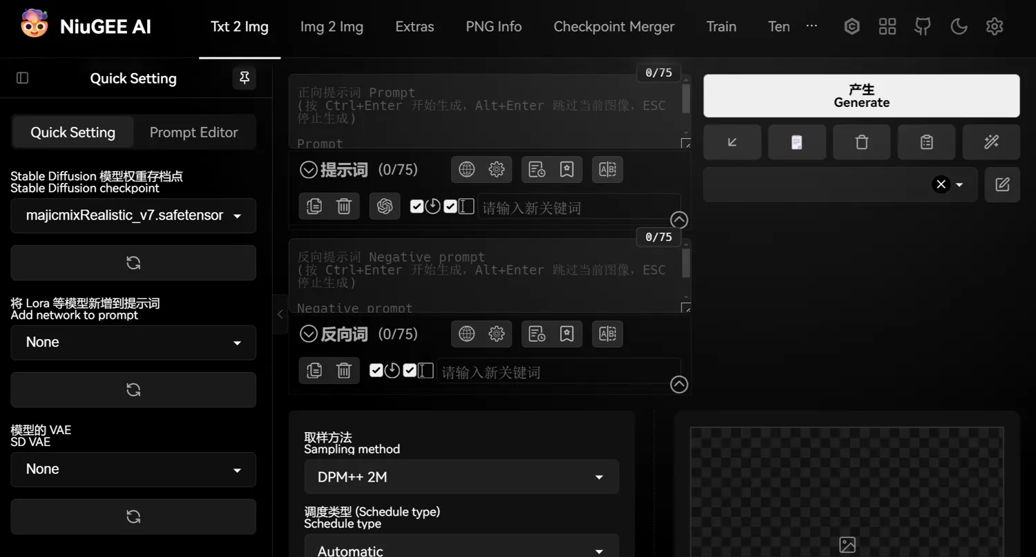
Task: Refresh the SD VAE list
Action: [x=133, y=516]
